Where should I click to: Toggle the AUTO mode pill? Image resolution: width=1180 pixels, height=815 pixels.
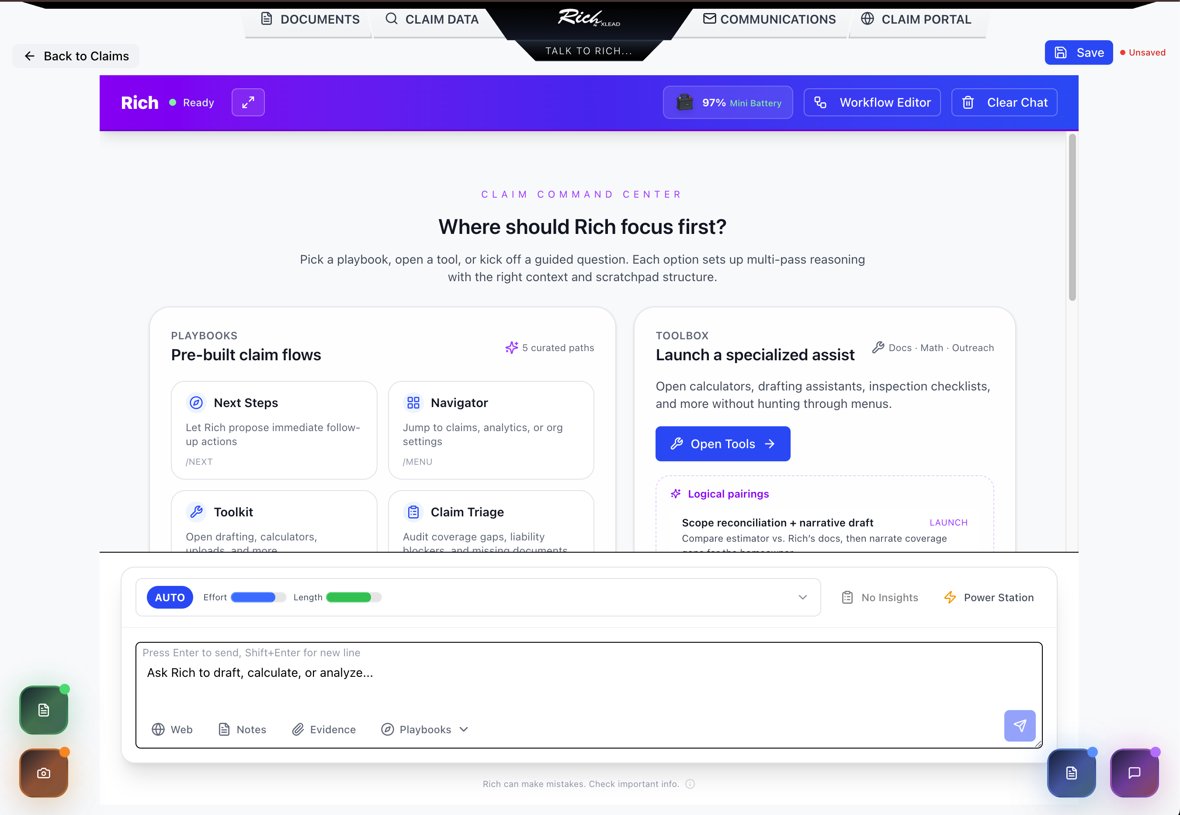(170, 597)
